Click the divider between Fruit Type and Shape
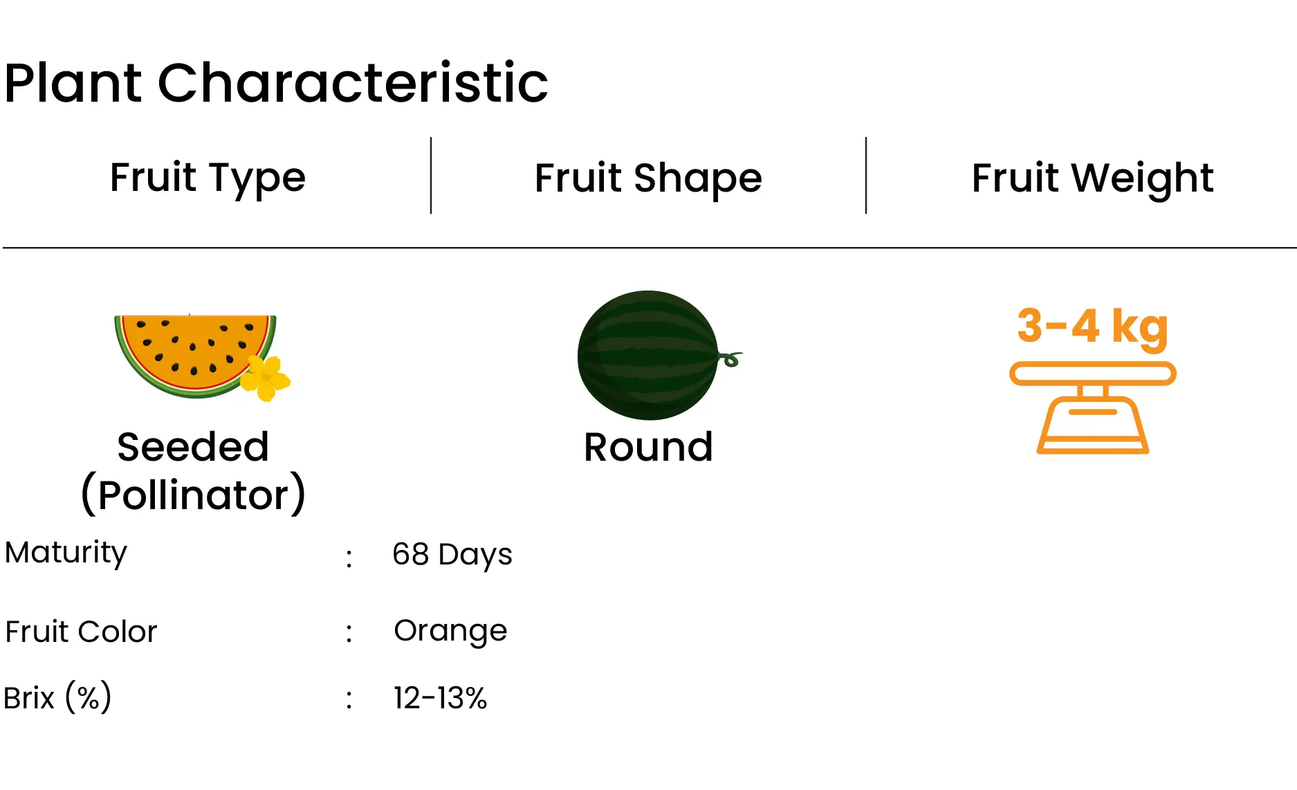This screenshot has width=1297, height=790. (431, 176)
